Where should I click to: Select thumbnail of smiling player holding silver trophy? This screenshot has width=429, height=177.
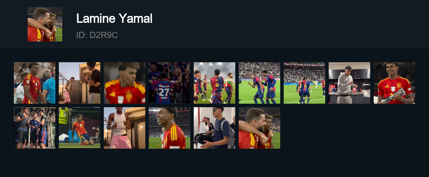[x=394, y=83]
